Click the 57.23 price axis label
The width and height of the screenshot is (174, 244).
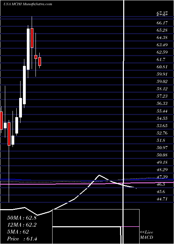coord(162,96)
